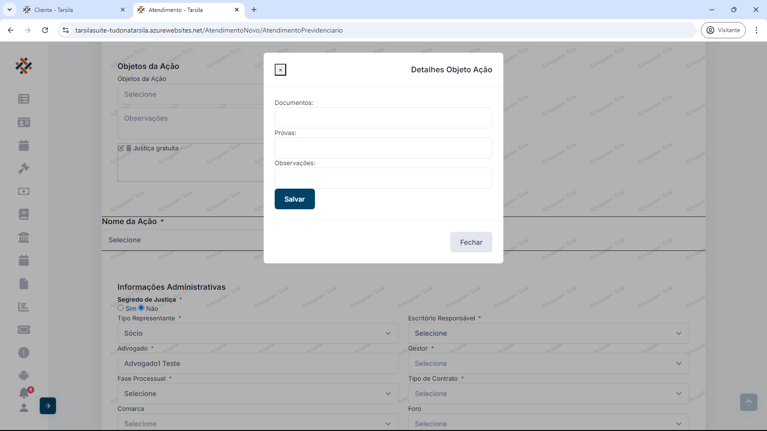Expand sidebar with the arrow button
This screenshot has height=431, width=767.
click(48, 406)
